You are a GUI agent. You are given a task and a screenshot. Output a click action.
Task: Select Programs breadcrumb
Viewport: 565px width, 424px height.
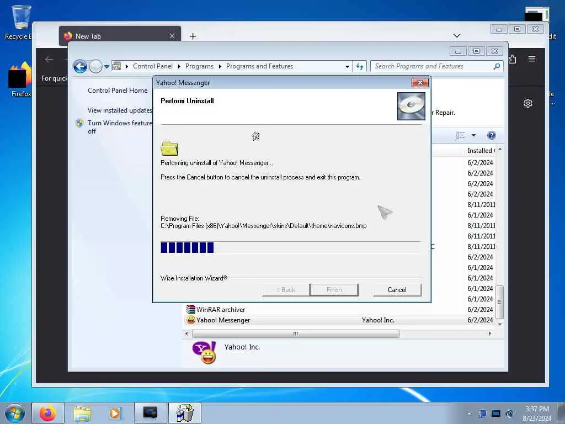(x=199, y=66)
